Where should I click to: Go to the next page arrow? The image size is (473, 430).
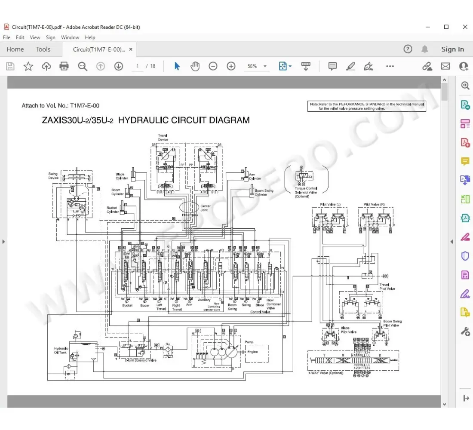pos(119,66)
